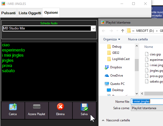Open the Scheda Audio dropdown

pos(93,28)
